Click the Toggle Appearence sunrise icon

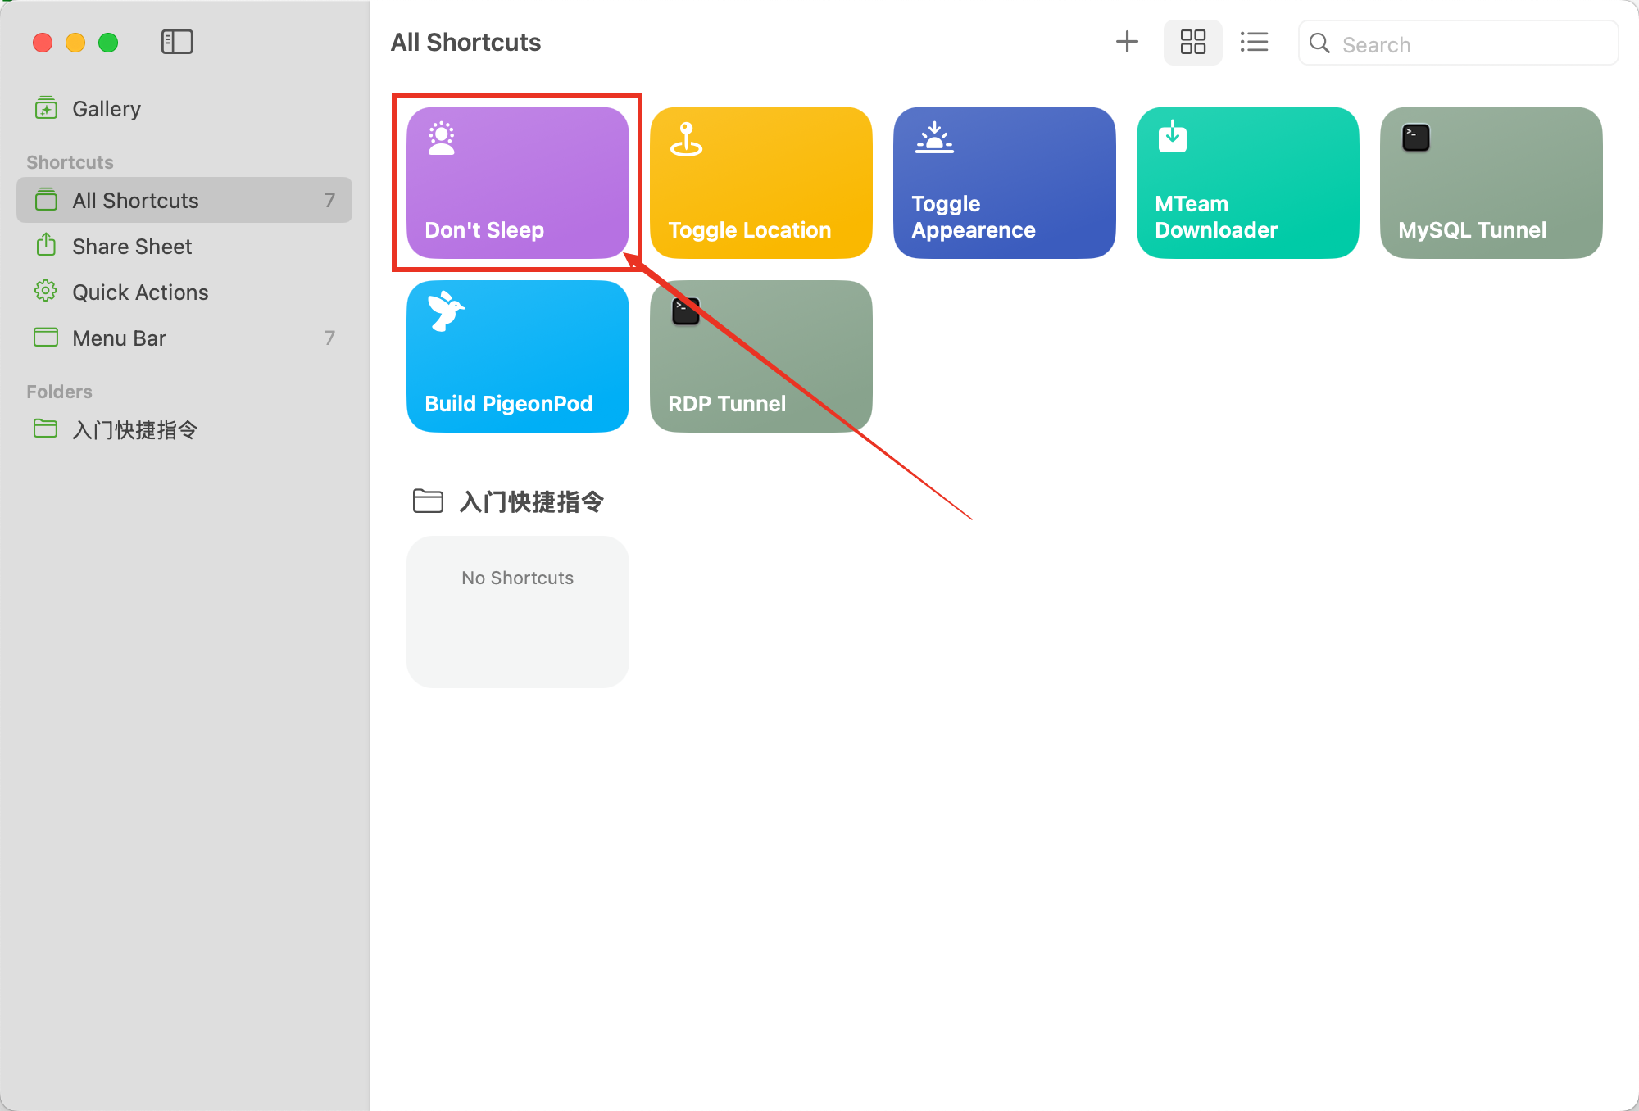click(x=934, y=138)
